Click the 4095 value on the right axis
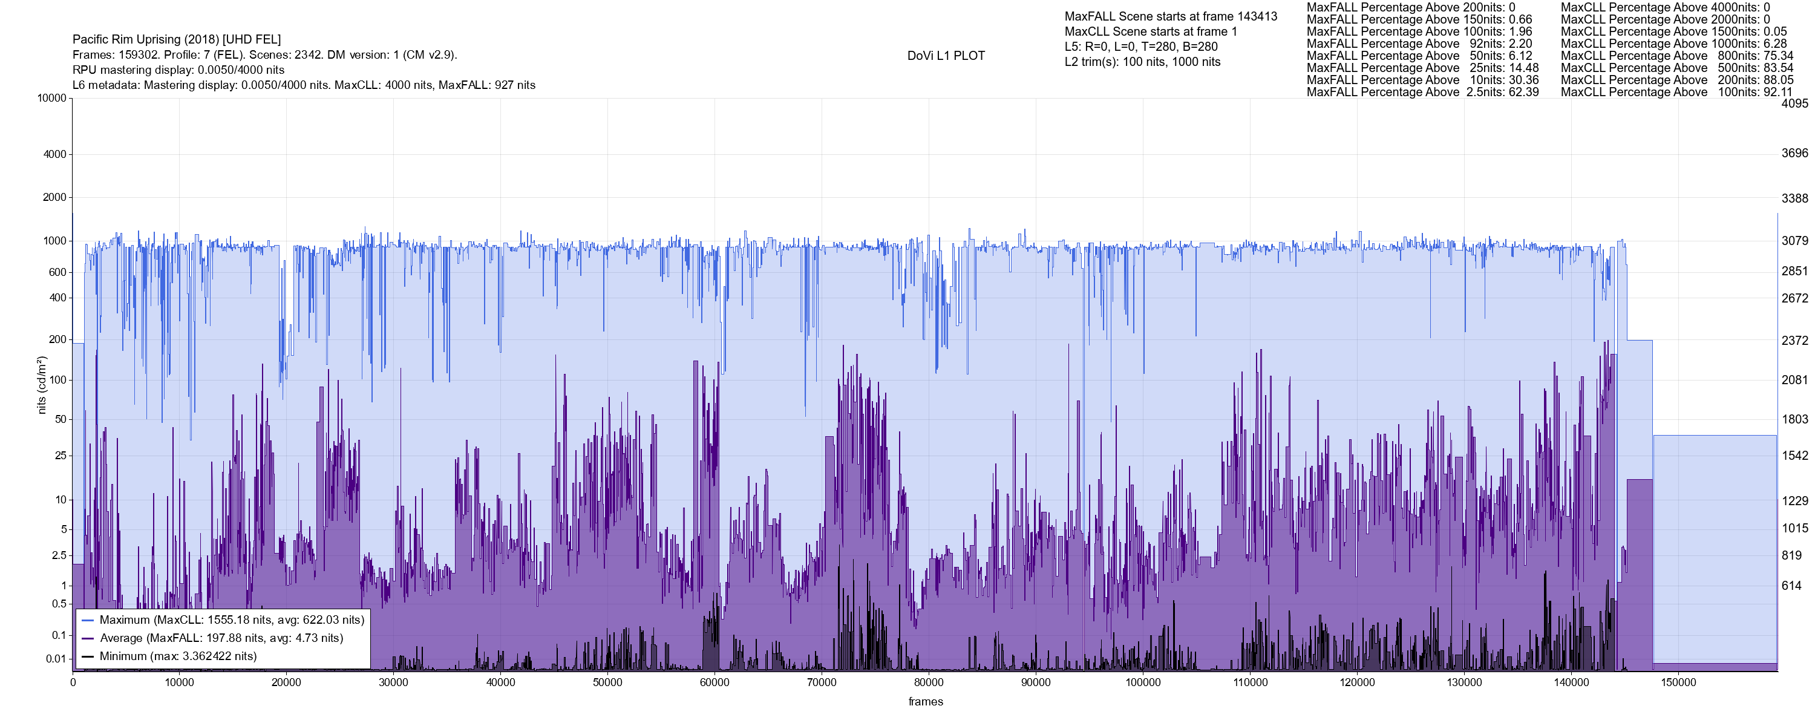1815x726 pixels. pos(1794,103)
